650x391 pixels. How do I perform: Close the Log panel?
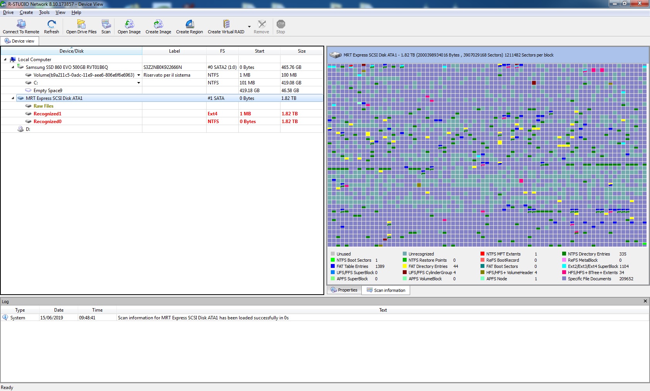coord(645,301)
